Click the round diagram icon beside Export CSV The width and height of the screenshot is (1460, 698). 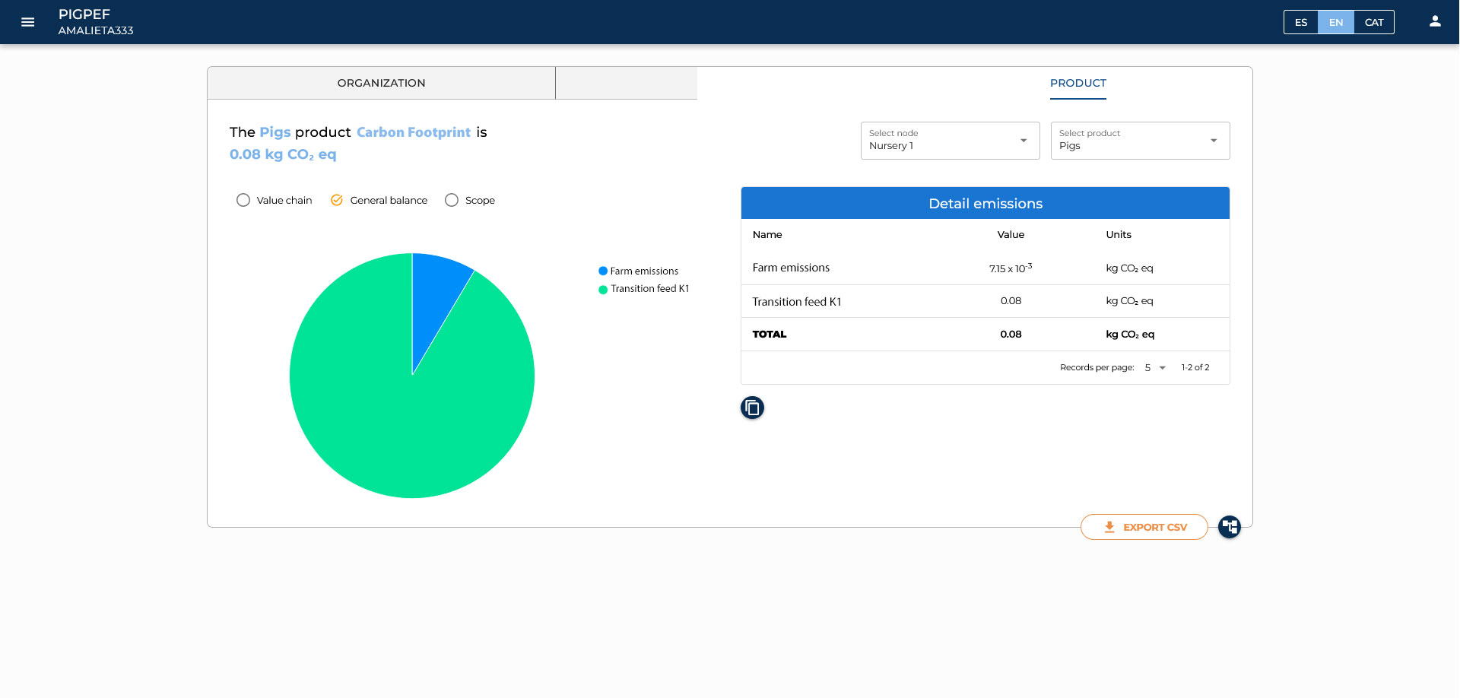[1229, 526]
